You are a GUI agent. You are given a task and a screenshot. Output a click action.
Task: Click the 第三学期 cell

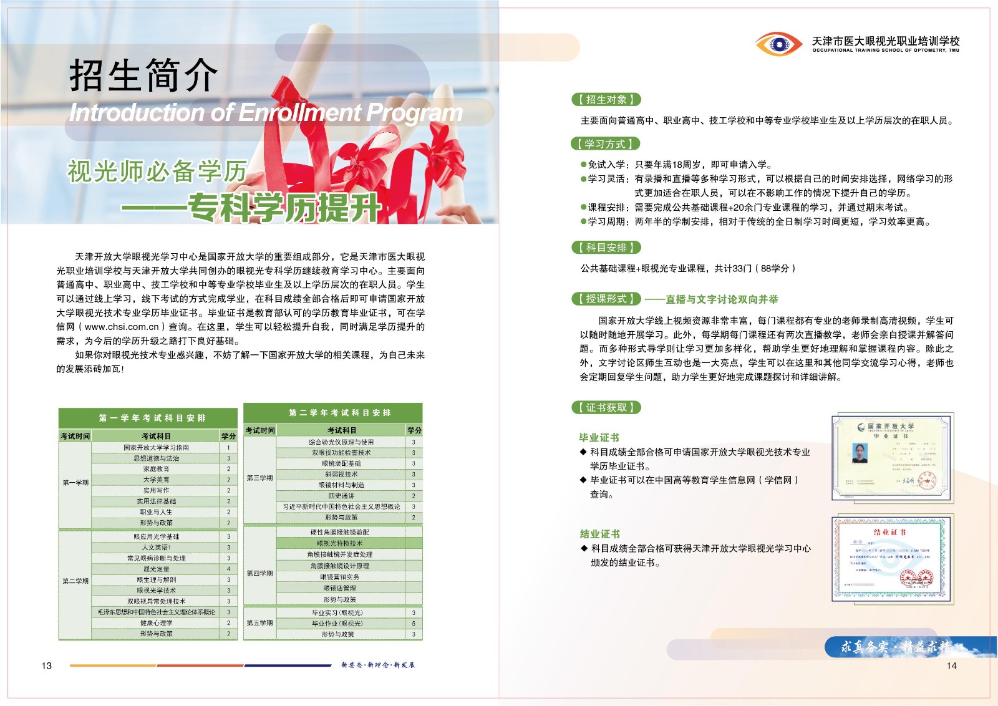pos(260,478)
